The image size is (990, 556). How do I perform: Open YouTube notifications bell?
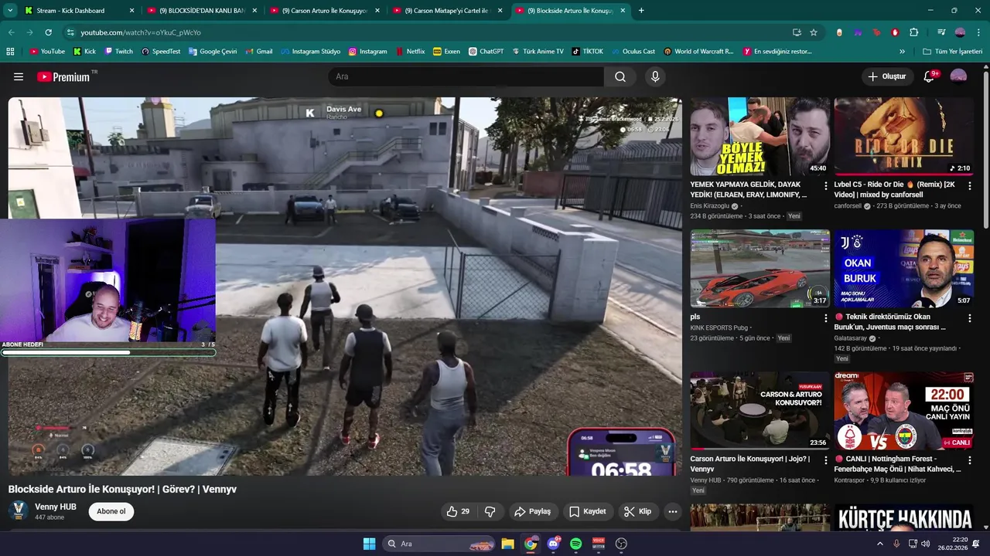(x=930, y=76)
